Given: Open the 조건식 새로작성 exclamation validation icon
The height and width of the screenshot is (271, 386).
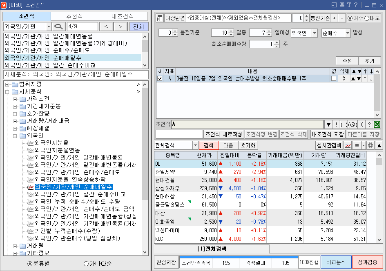Looking at the screenshot, I should (336, 124).
